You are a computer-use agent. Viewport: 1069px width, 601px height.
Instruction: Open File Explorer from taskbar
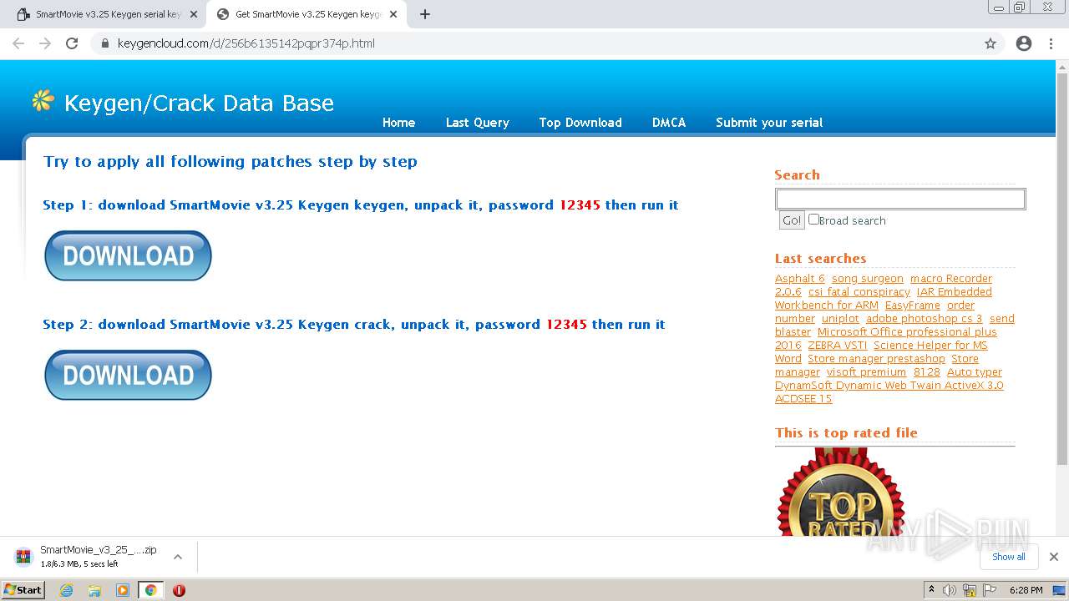tap(94, 590)
